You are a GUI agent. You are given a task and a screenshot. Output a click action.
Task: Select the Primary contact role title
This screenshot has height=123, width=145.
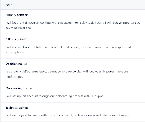(17, 15)
